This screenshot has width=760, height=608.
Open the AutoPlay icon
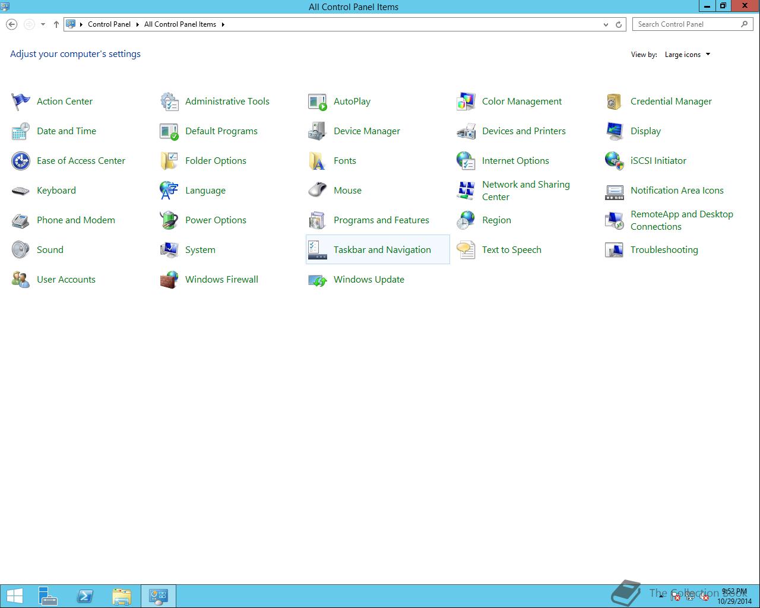pyautogui.click(x=318, y=102)
